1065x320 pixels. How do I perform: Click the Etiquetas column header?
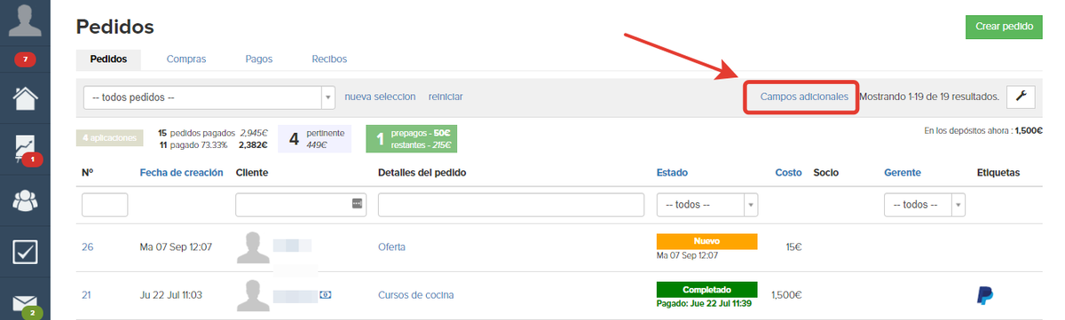click(x=998, y=172)
